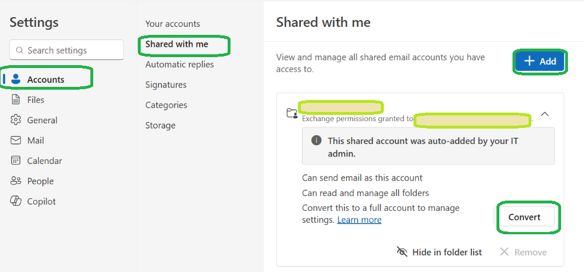584x272 pixels.
Task: Open Storage subsection
Action: pyautogui.click(x=160, y=125)
